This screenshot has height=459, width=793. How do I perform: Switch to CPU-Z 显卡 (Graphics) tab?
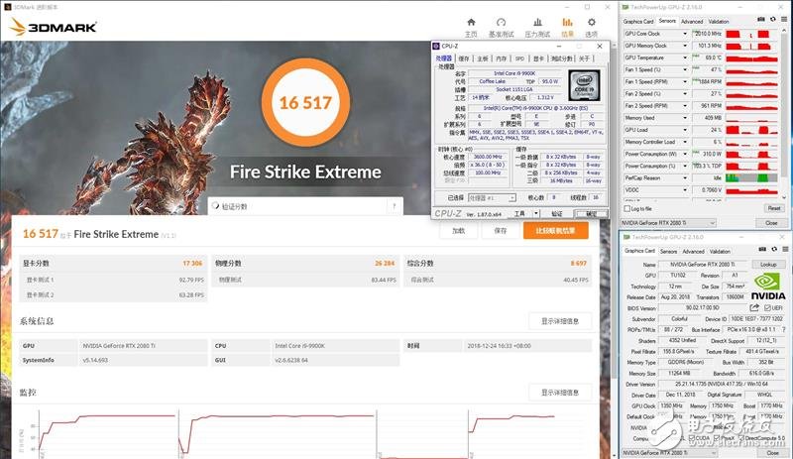538,58
